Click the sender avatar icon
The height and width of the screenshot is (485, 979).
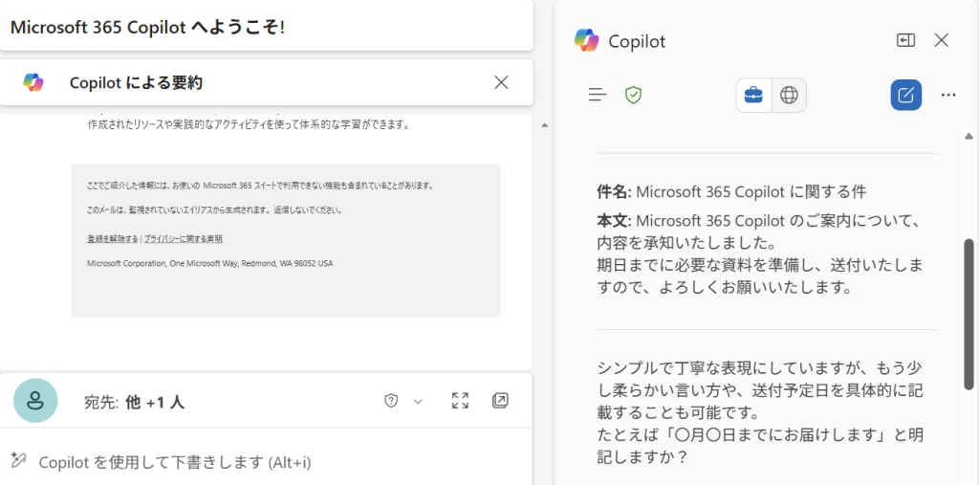click(35, 400)
